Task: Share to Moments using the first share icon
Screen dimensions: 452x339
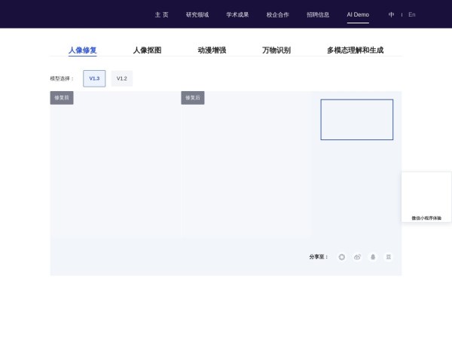Action: tap(341, 257)
